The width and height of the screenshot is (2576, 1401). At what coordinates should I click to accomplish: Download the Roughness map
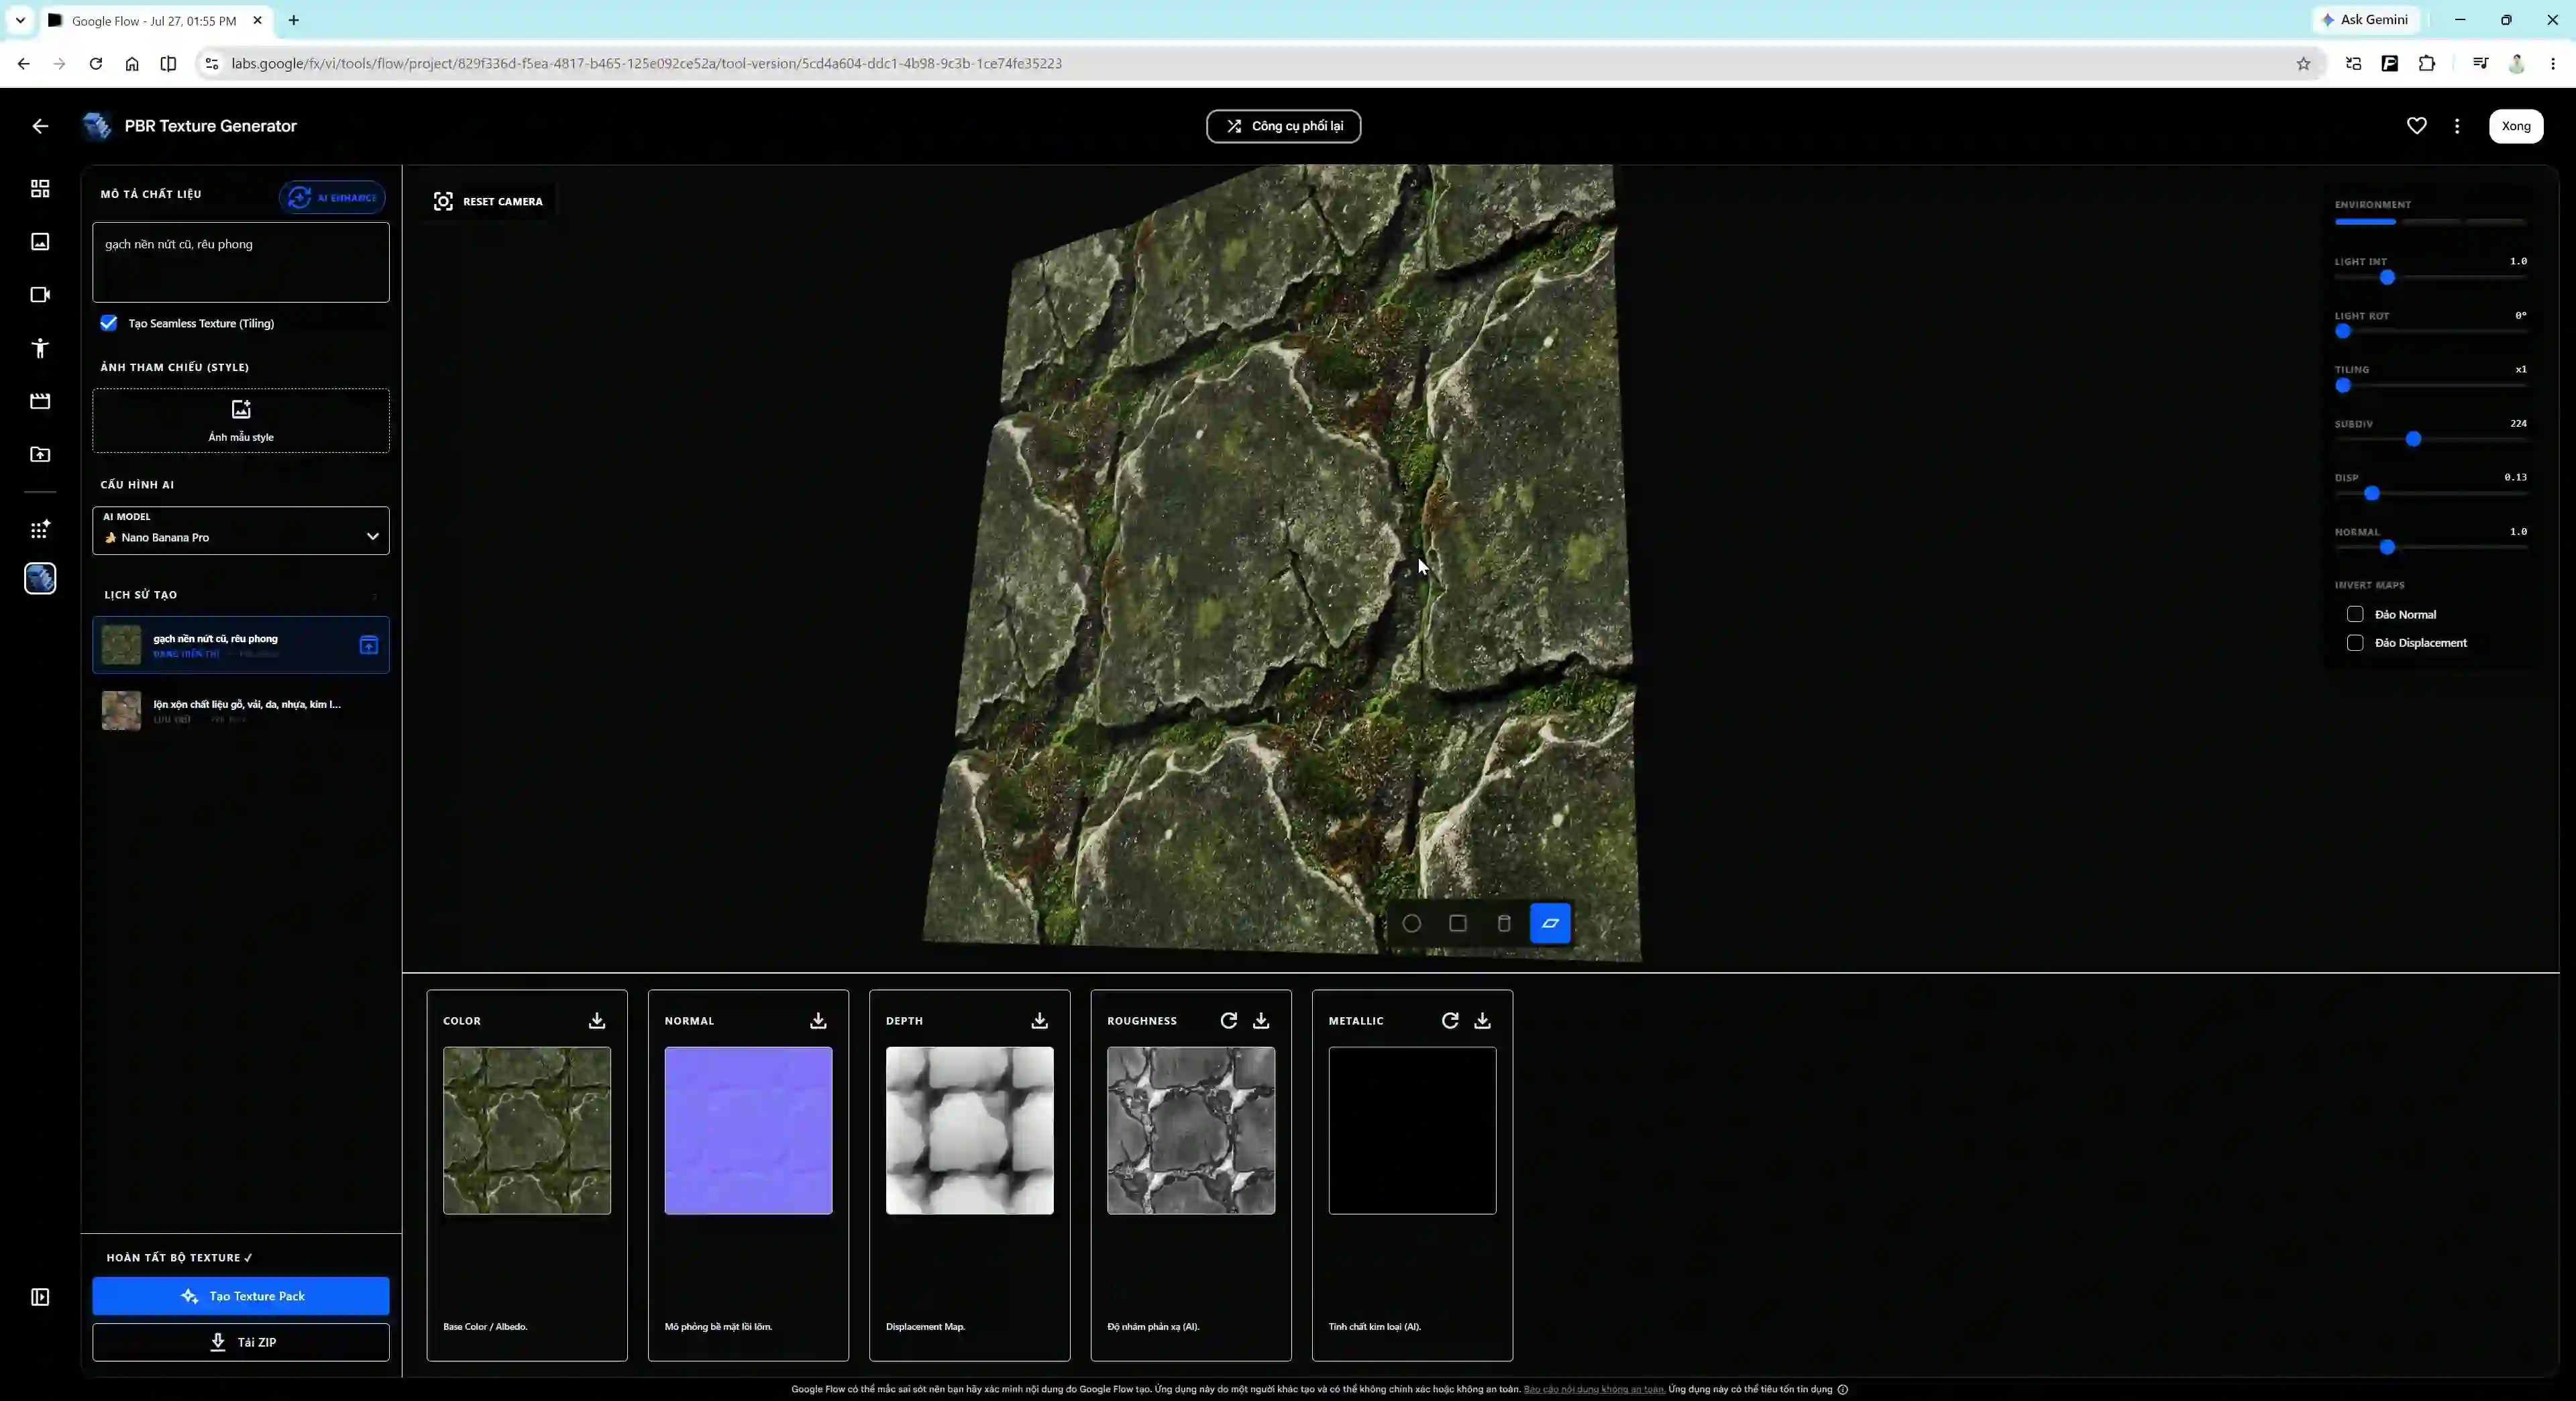pos(1261,1020)
